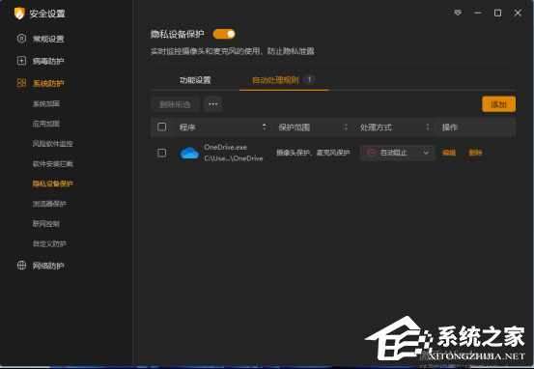Open the 浏览器保护 sub-item

click(49, 204)
